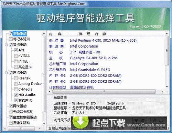
Task: Enable the C-Media checkbox
Action: pyautogui.click(x=16, y=89)
